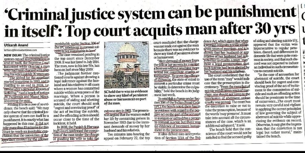This screenshot has width=305, height=153.
Task: Click the text 'Section 306 of the Indian Penal Code'
Action: pos(177,103)
